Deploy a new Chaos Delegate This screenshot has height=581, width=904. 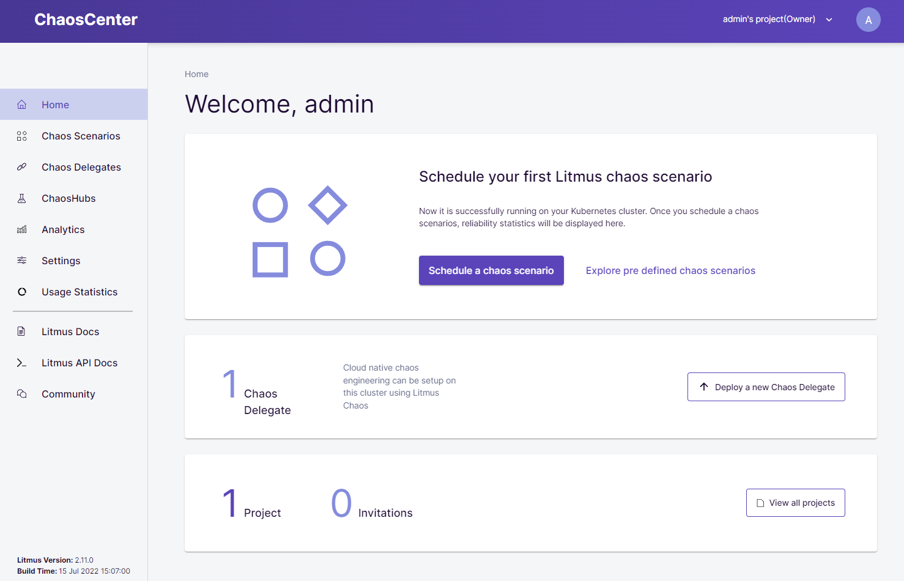point(766,387)
